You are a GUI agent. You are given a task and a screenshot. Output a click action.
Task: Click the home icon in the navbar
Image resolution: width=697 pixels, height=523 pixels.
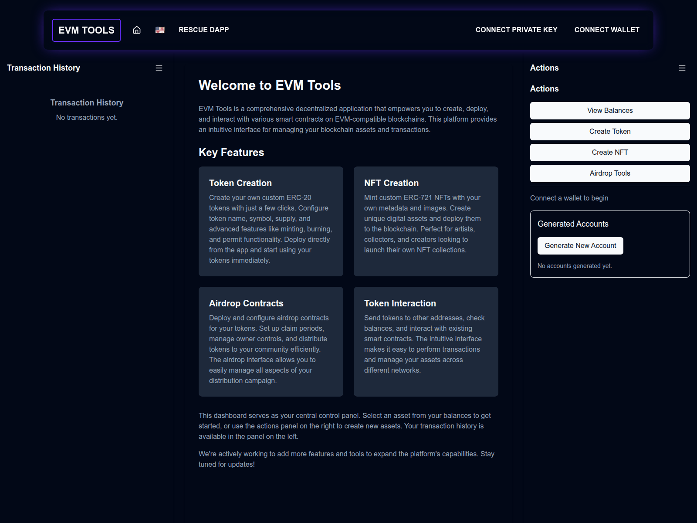(x=137, y=30)
